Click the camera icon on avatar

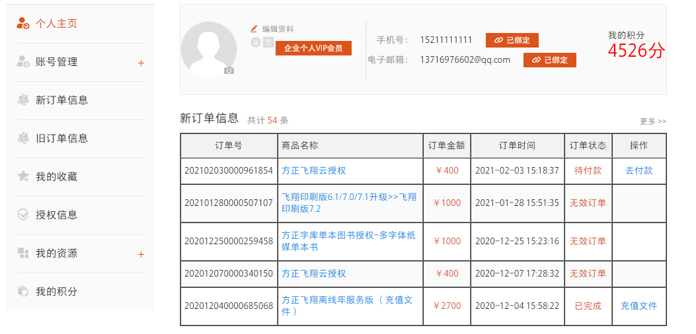(229, 71)
